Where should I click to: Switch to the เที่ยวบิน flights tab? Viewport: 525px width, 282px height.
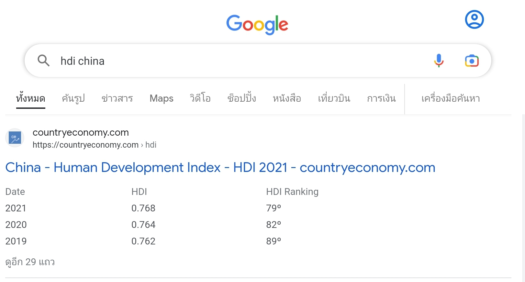click(334, 98)
